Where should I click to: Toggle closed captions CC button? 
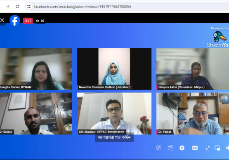(195, 148)
